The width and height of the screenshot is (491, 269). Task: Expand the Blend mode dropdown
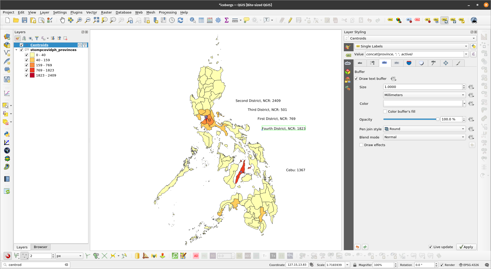(x=424, y=137)
